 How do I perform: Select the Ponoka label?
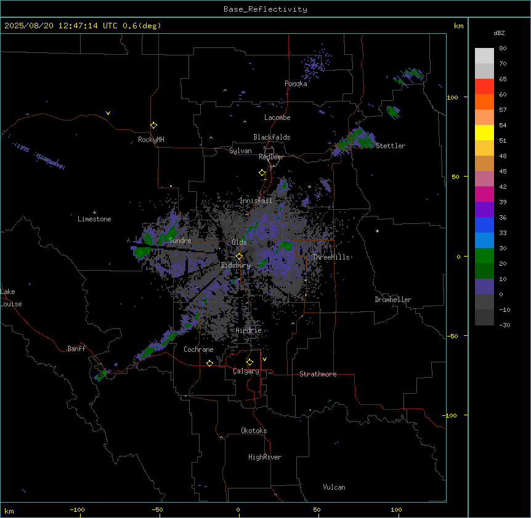[296, 84]
